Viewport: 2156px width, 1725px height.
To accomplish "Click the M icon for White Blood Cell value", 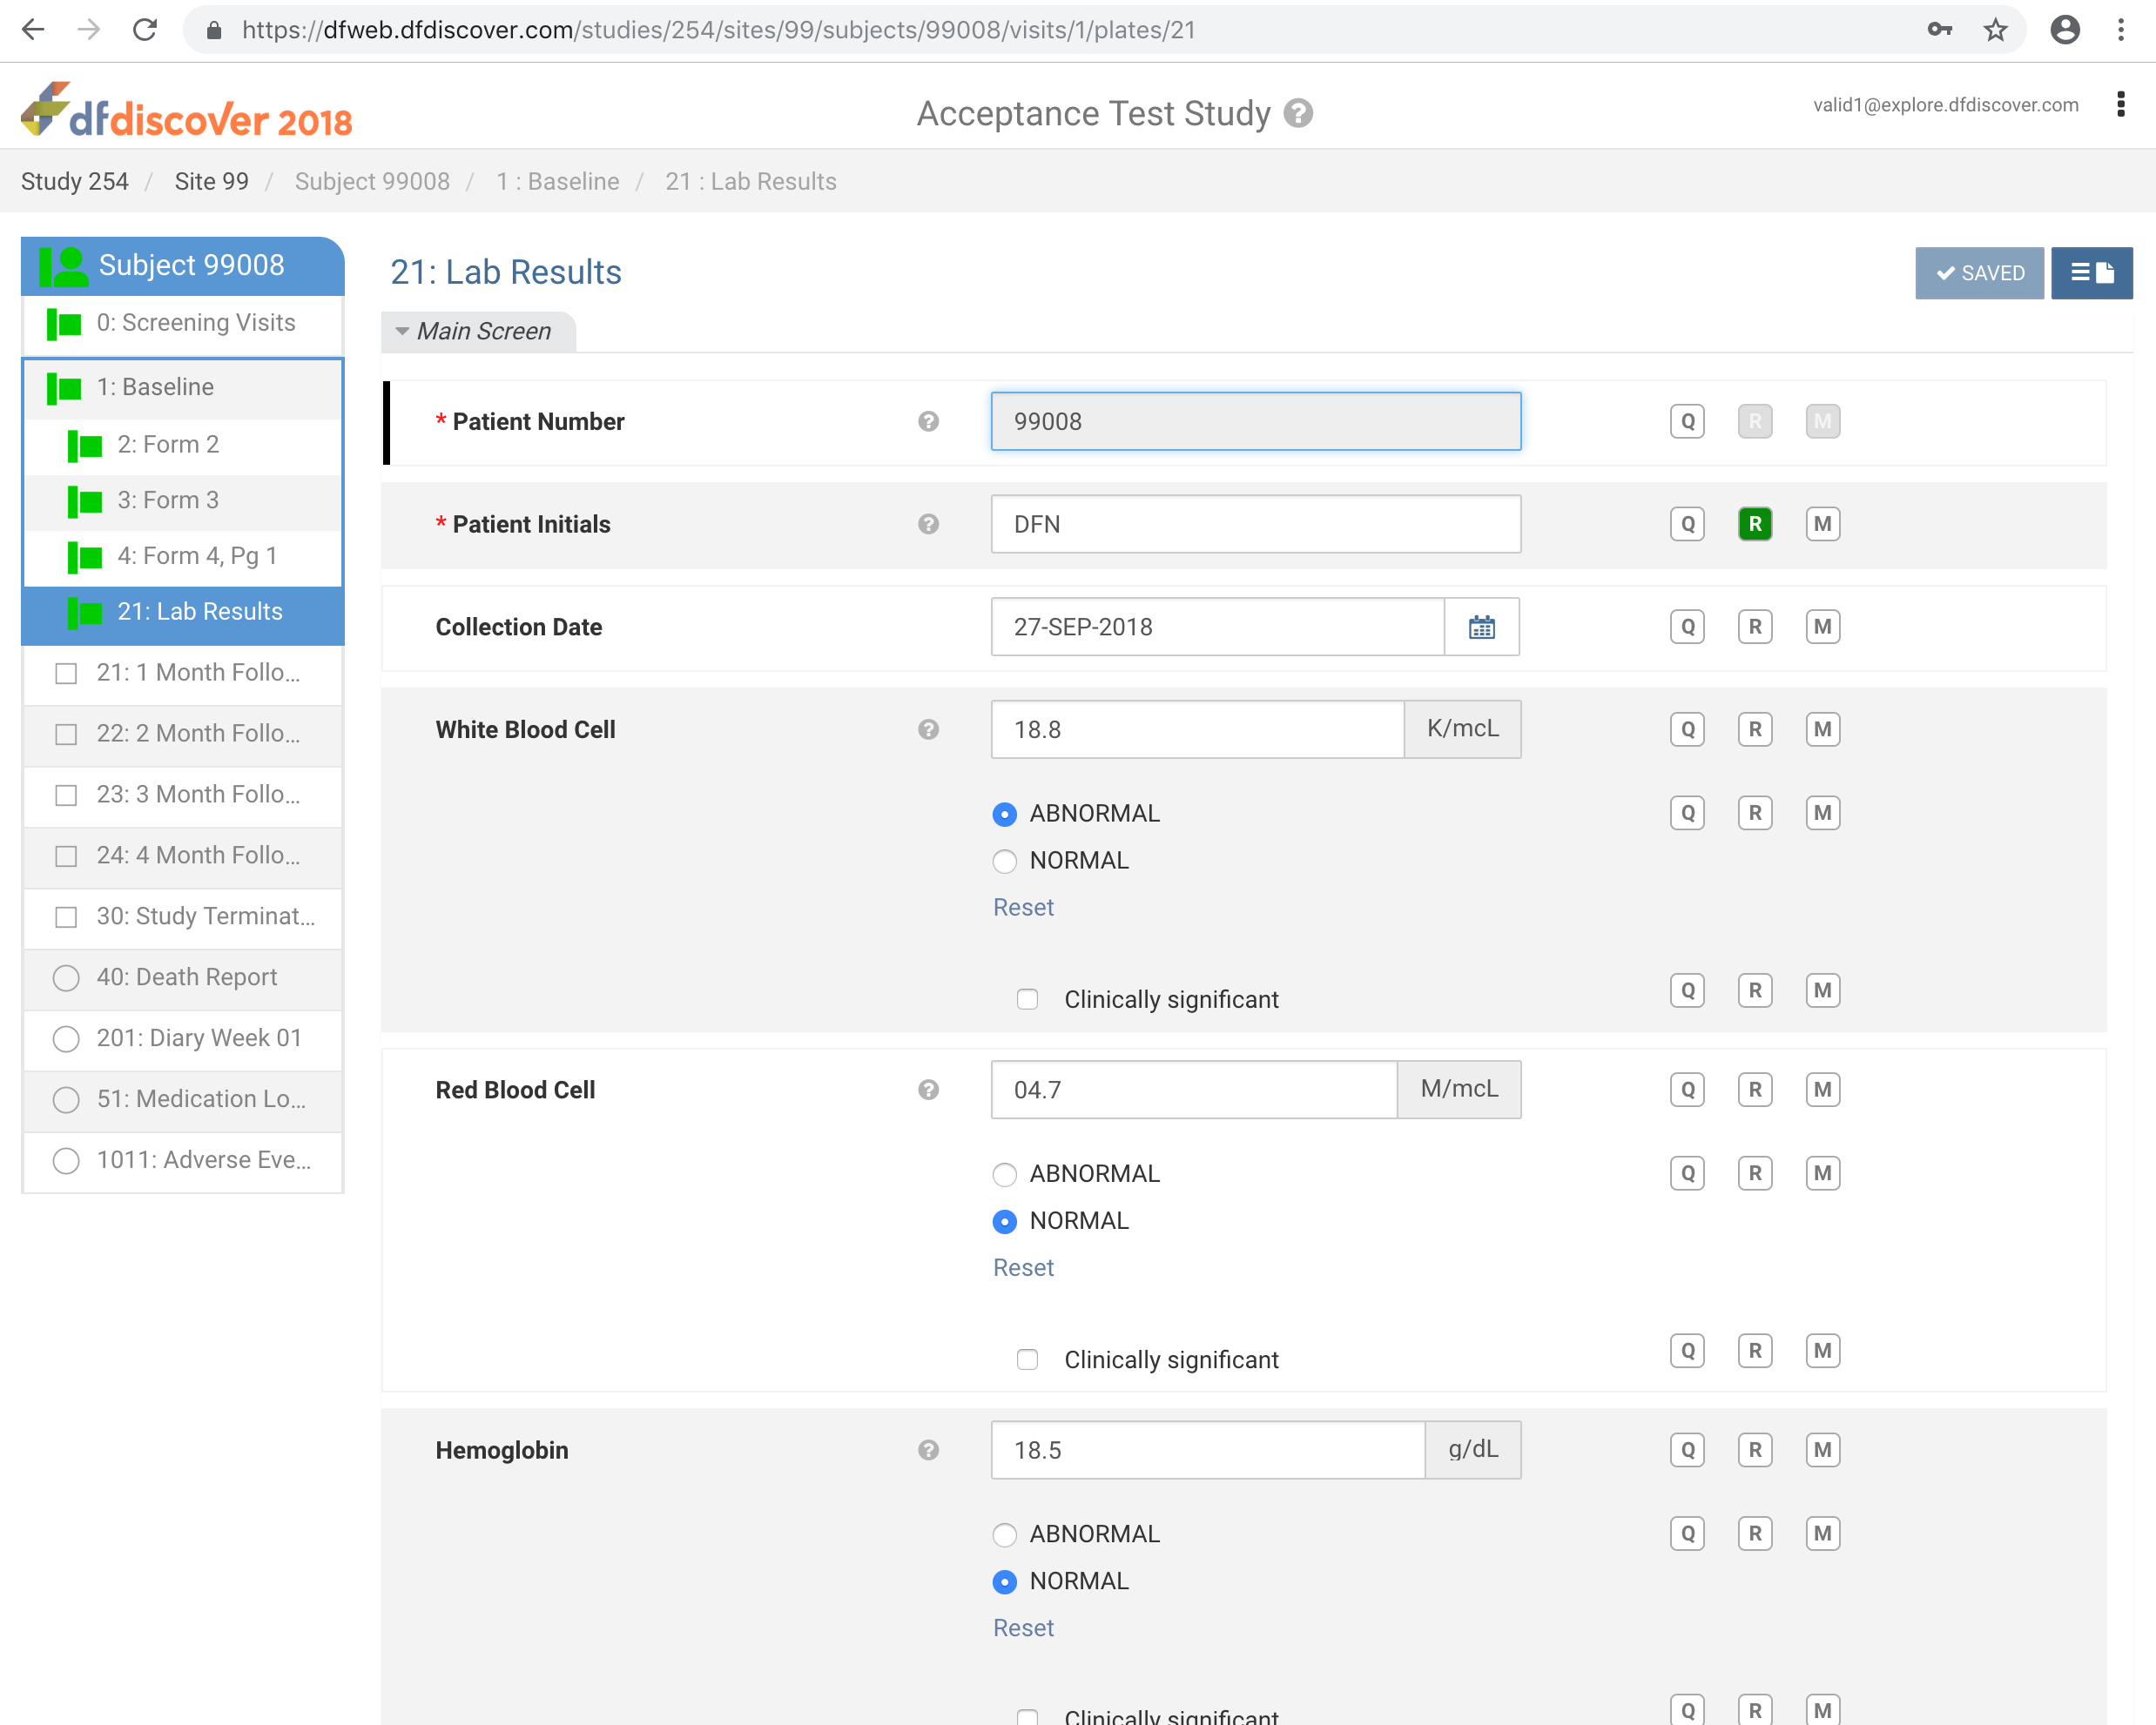I will [x=1822, y=729].
